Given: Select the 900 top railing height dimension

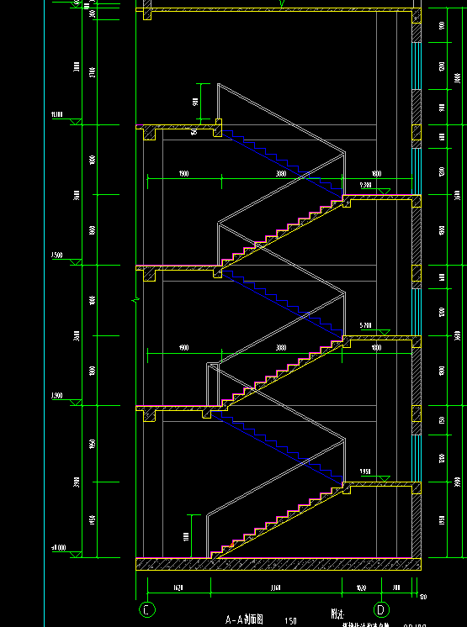Looking at the screenshot, I should tap(195, 102).
